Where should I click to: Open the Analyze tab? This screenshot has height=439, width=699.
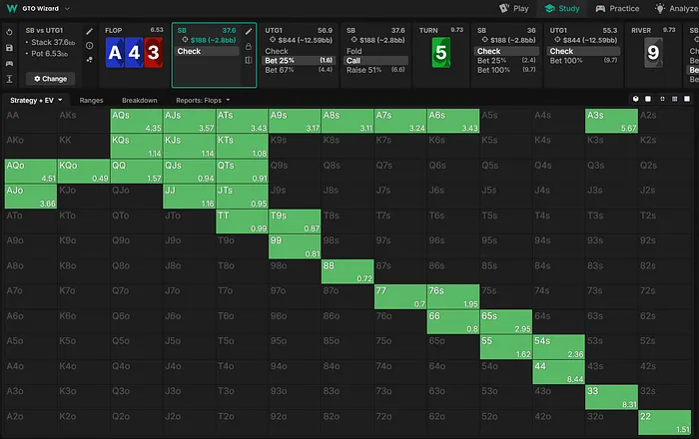675,8
